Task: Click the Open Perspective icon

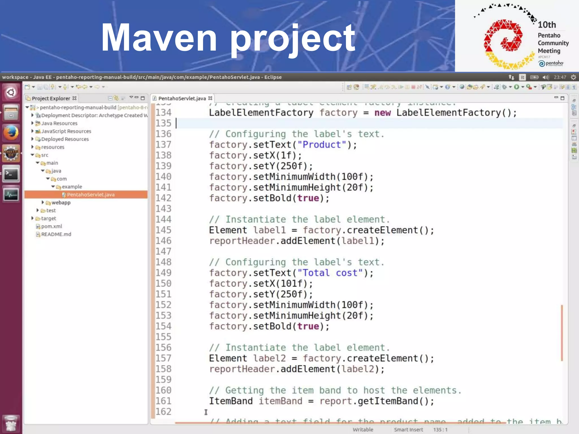Action: point(349,87)
